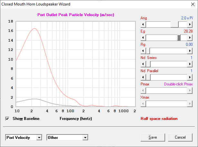This screenshot has width=198, height=147.
Task: Click the Nd Parallel slider thumb
Action: click(x=148, y=77)
